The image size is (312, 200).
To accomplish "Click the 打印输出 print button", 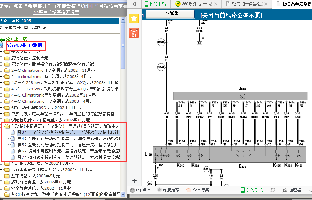I will (x=170, y=13).
